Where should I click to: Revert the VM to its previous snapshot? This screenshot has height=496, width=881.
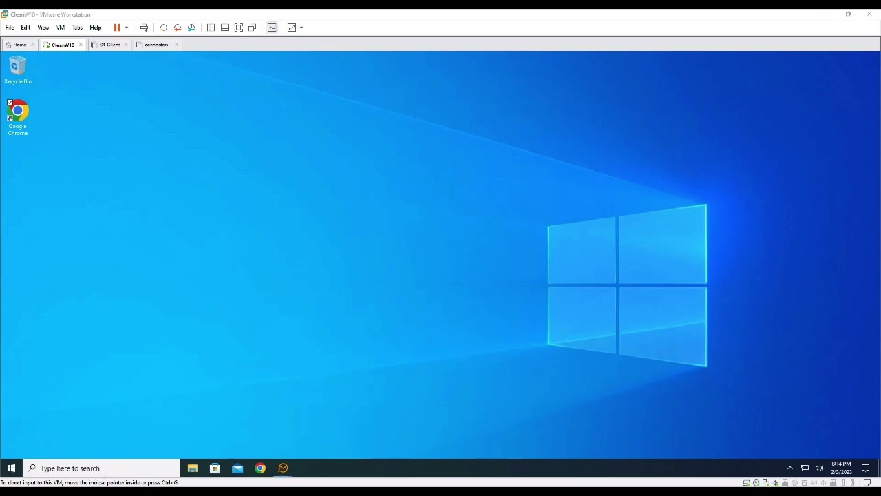click(178, 28)
